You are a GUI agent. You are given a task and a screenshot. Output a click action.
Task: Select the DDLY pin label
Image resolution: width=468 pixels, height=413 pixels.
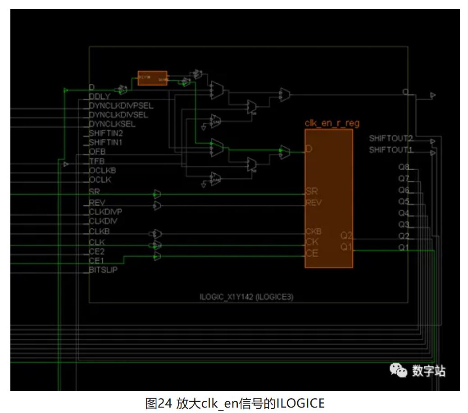[x=100, y=96]
